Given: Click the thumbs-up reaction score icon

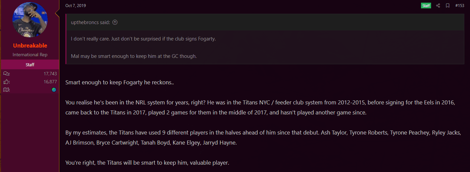Looking at the screenshot, I should 6,82.
